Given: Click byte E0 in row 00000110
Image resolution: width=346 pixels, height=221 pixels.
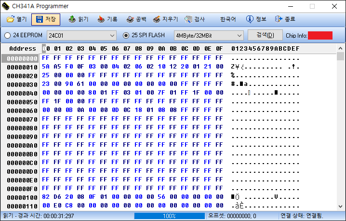Looking at the screenshot, I should point(57,205).
